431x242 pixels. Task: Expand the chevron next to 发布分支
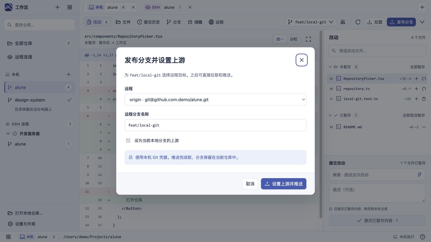[x=422, y=22]
